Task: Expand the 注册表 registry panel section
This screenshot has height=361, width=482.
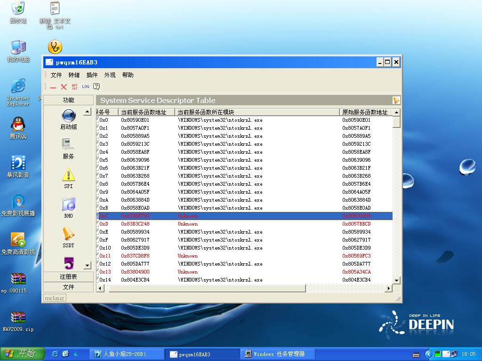Action: pyautogui.click(x=68, y=277)
